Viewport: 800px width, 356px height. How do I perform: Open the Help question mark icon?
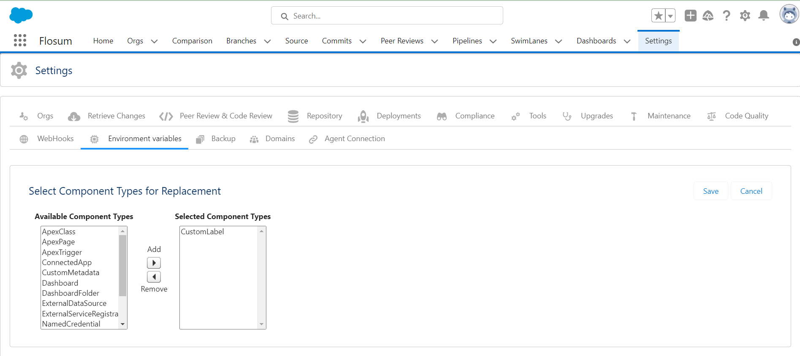click(x=726, y=16)
